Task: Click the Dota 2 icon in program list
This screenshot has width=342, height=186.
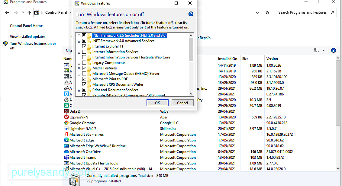Action: pos(66,111)
